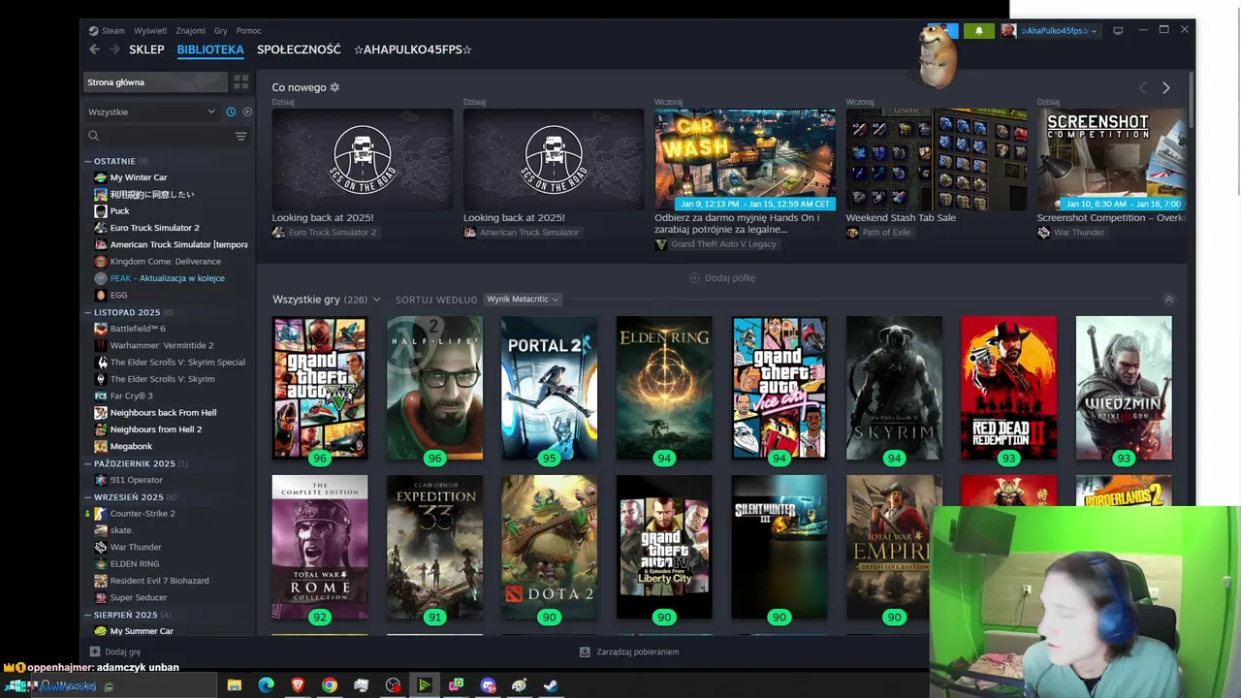1241x698 pixels.
Task: Open Steam notifications bell
Action: click(978, 31)
